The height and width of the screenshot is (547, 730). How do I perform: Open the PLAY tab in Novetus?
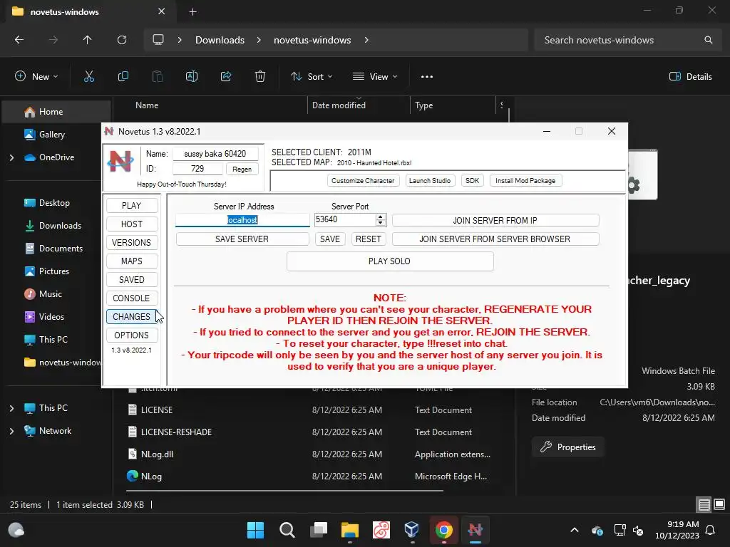pyautogui.click(x=132, y=206)
